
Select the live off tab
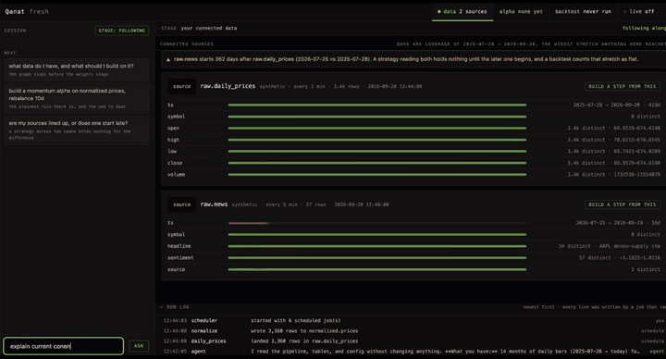point(638,11)
